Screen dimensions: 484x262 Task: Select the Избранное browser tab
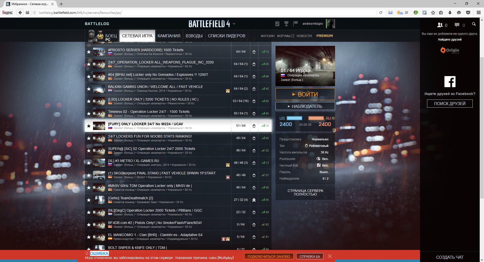(30, 4)
